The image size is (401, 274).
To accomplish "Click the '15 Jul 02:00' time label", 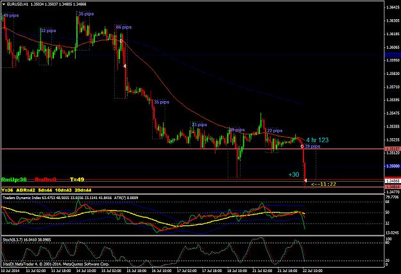I will click(x=112, y=271).
